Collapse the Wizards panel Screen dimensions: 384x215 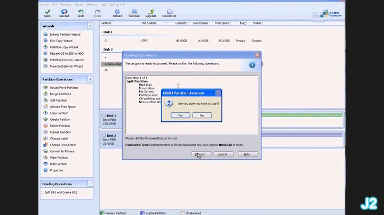tap(90, 26)
